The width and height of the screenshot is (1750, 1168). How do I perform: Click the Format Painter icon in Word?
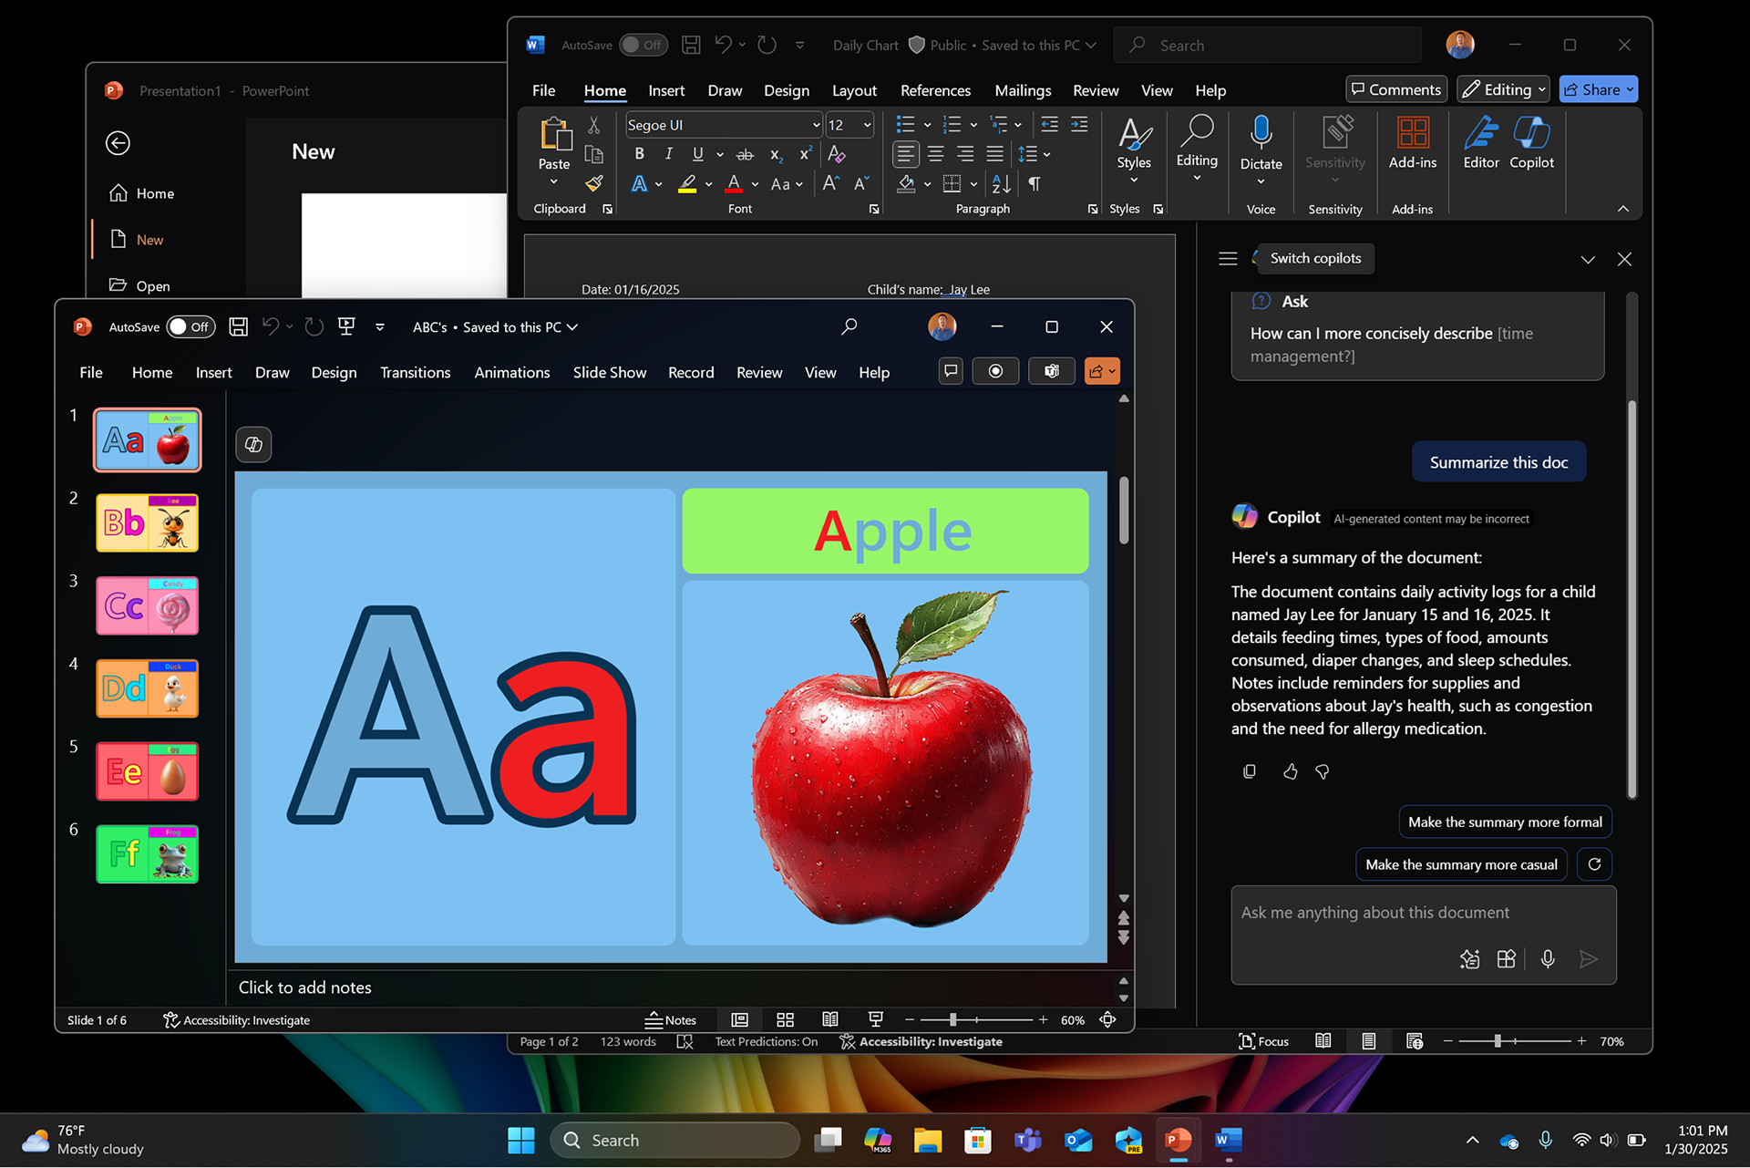coord(594,184)
